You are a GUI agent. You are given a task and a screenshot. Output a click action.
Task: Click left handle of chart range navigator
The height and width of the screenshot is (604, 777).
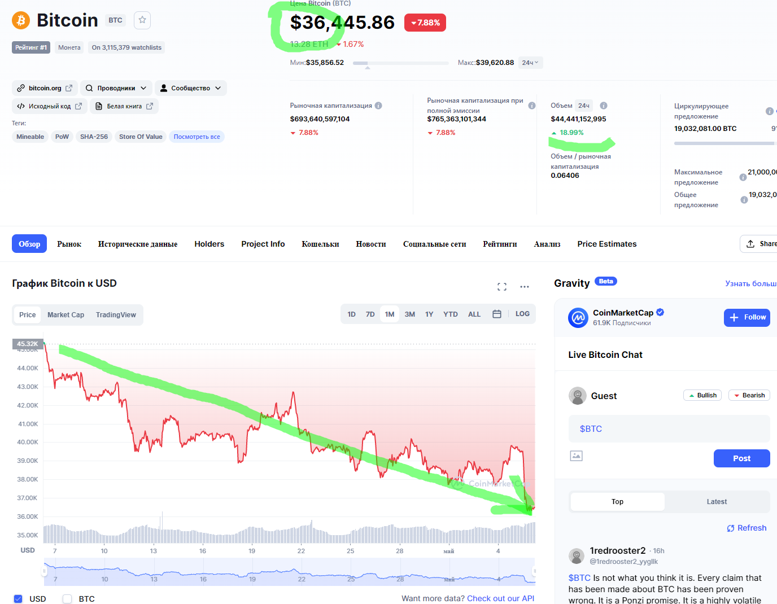pyautogui.click(x=44, y=571)
